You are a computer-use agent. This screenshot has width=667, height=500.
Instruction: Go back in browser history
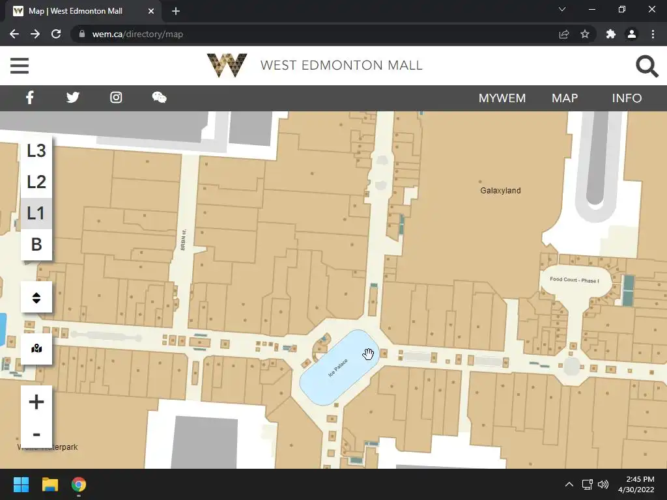pyautogui.click(x=14, y=34)
